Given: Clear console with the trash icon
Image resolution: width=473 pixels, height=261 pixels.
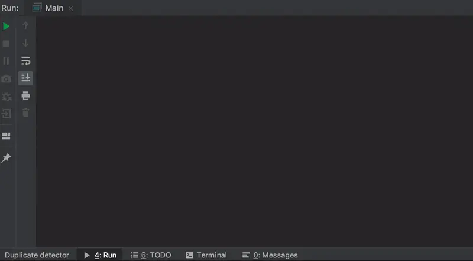Looking at the screenshot, I should coord(25,113).
